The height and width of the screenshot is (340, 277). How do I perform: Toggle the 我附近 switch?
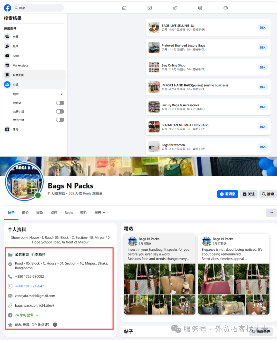[60, 103]
